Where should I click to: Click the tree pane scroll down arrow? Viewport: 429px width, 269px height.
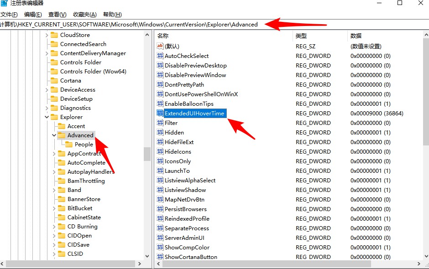pos(147,256)
